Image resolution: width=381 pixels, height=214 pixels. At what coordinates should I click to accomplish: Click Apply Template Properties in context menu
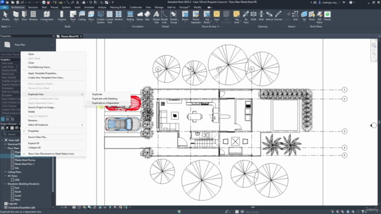click(x=43, y=73)
